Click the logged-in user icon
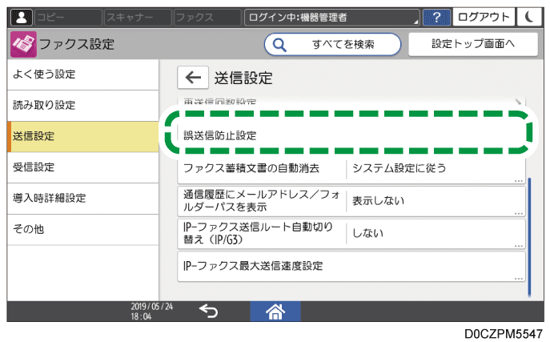Screen dimensions: 550x342 pos(22,17)
